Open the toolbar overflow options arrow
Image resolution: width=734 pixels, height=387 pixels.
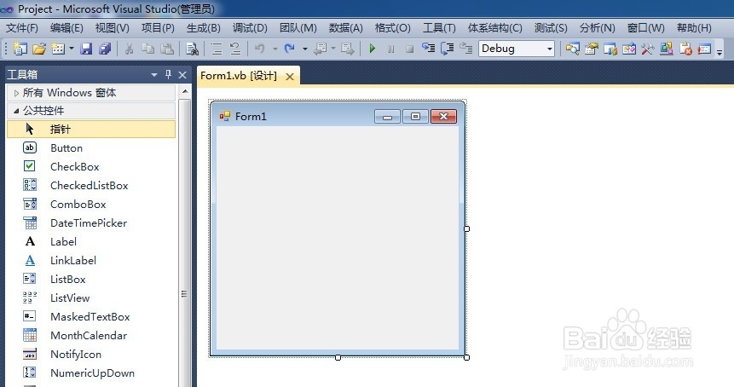tap(720, 50)
